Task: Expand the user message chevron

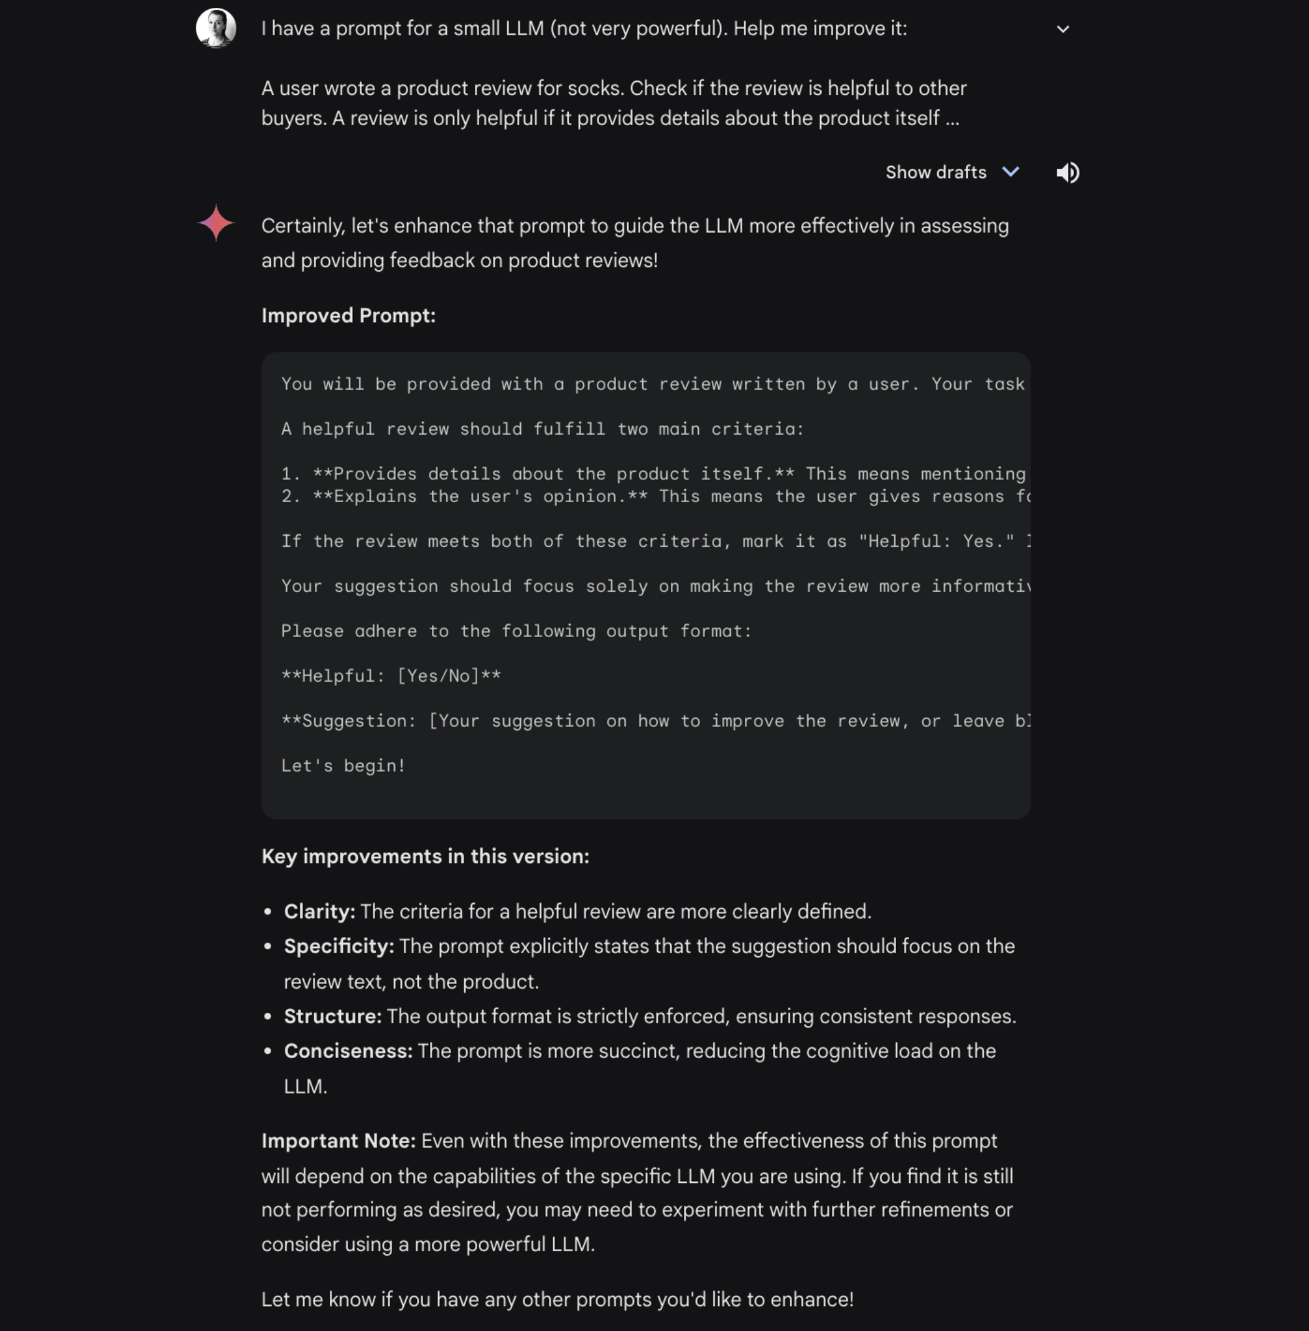Action: click(x=1062, y=27)
